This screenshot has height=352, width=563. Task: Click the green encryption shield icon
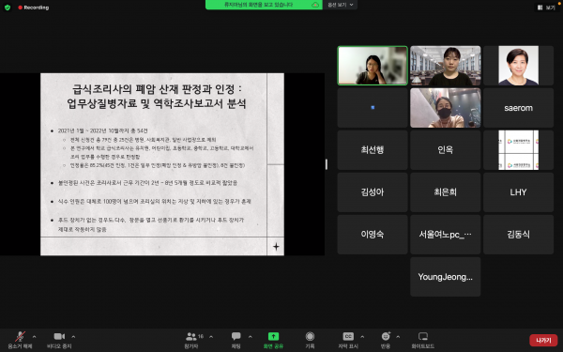pos(8,8)
